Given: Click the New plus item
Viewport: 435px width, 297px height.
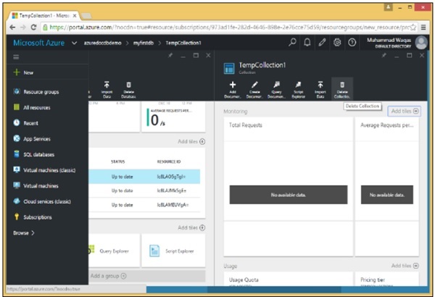Looking at the screenshot, I should (x=23, y=72).
